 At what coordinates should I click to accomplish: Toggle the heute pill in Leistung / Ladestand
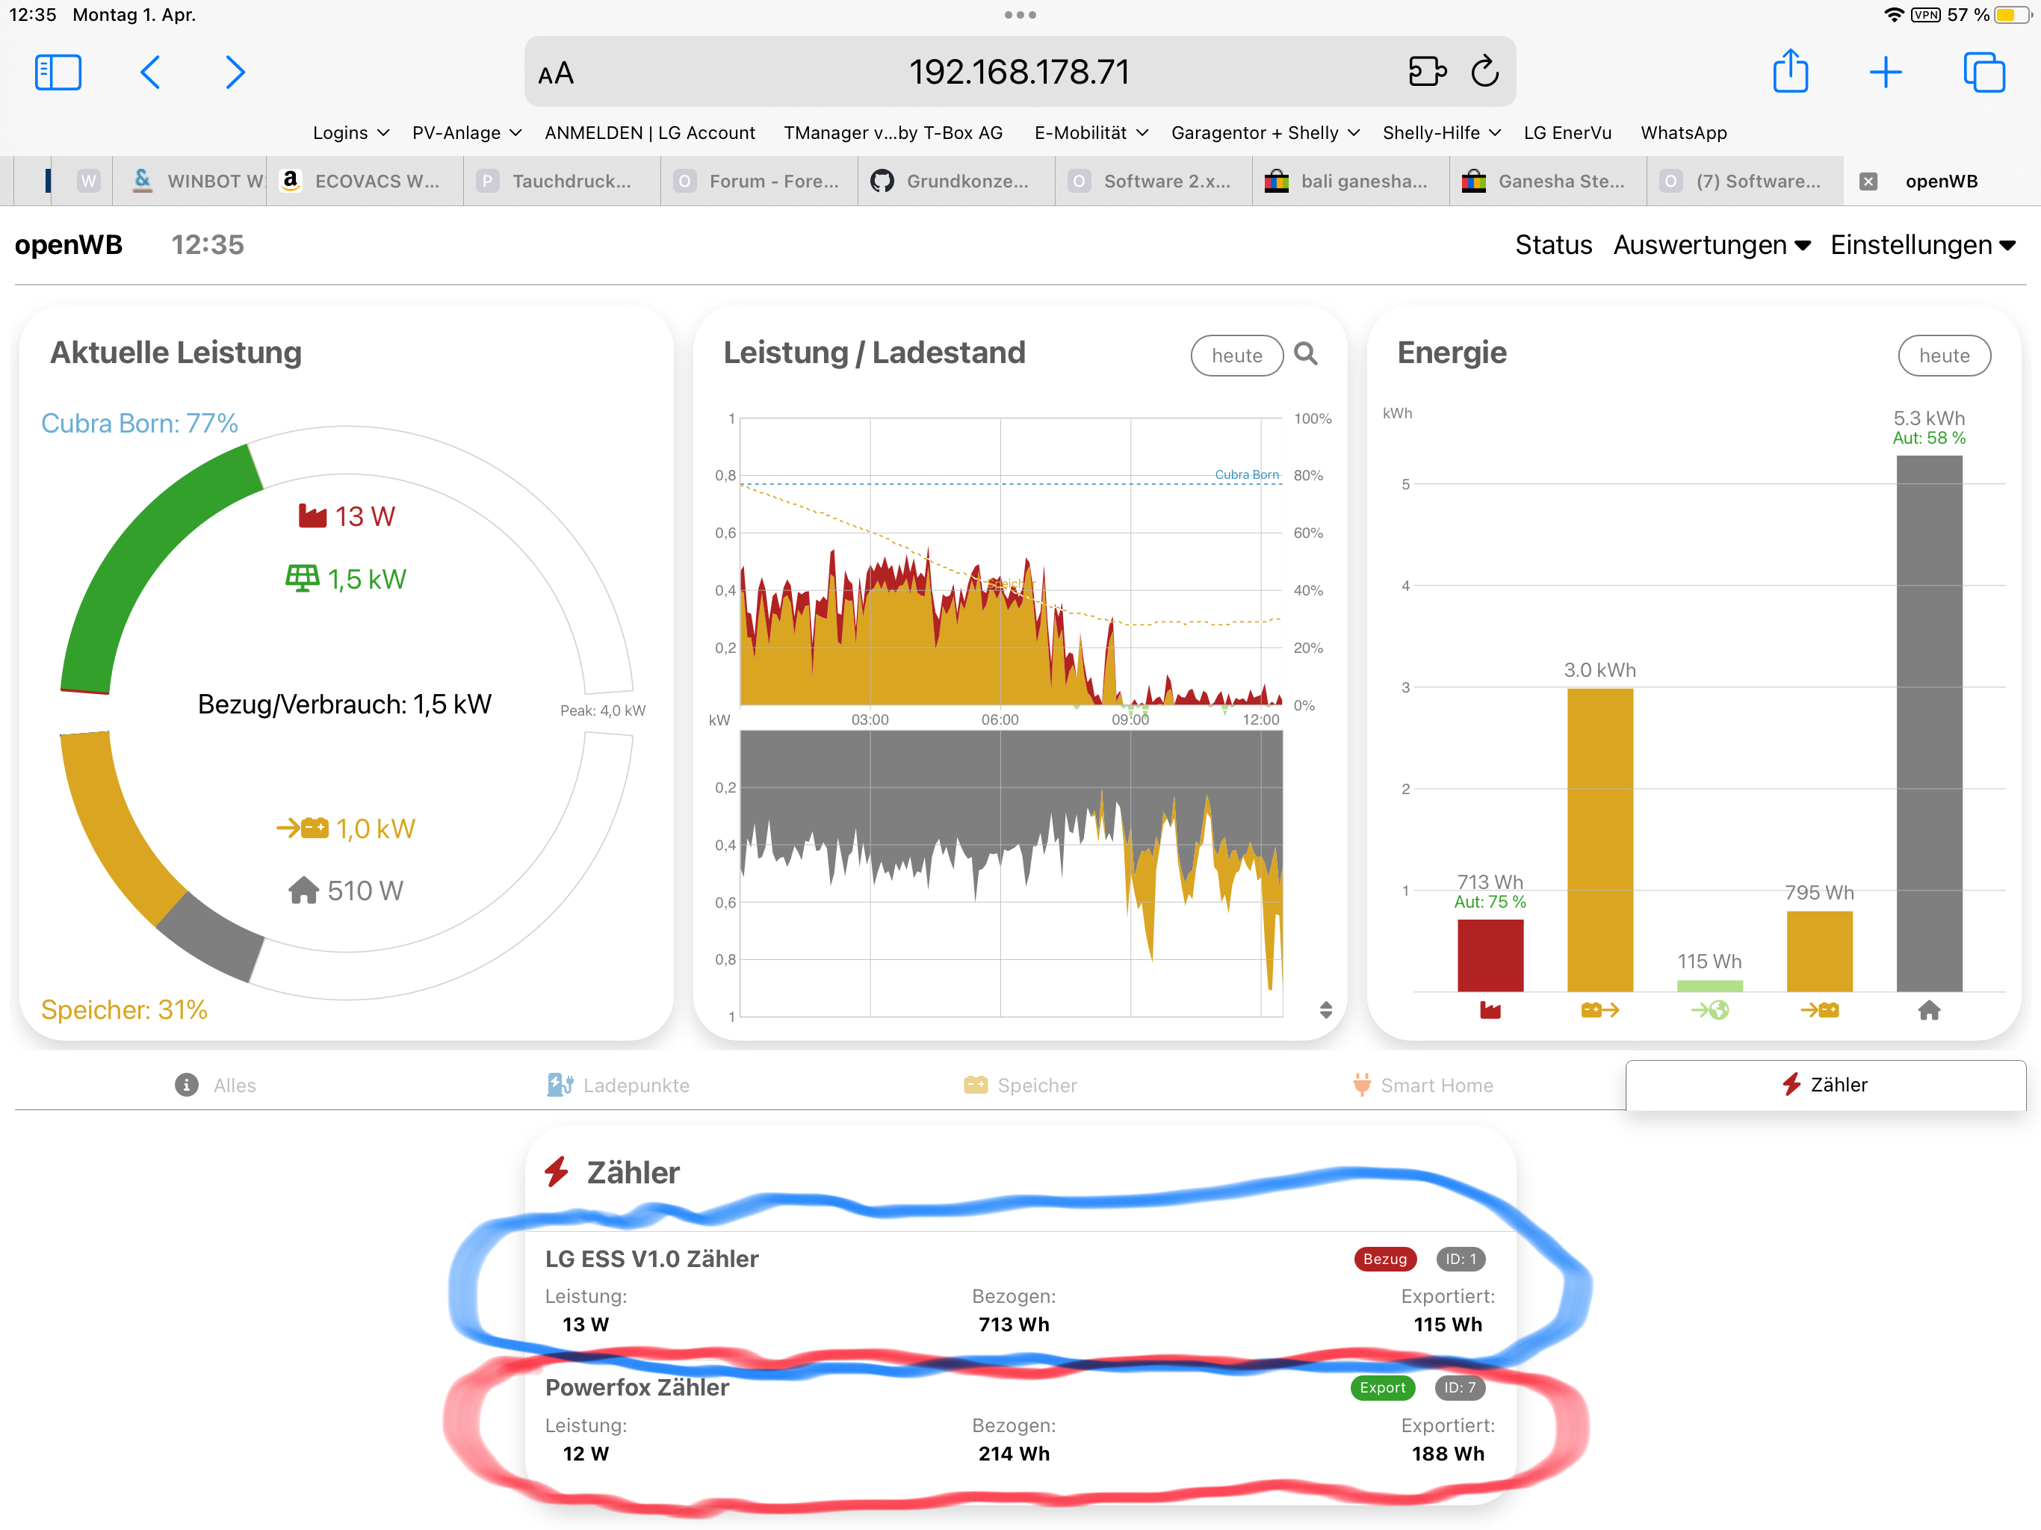tap(1236, 356)
